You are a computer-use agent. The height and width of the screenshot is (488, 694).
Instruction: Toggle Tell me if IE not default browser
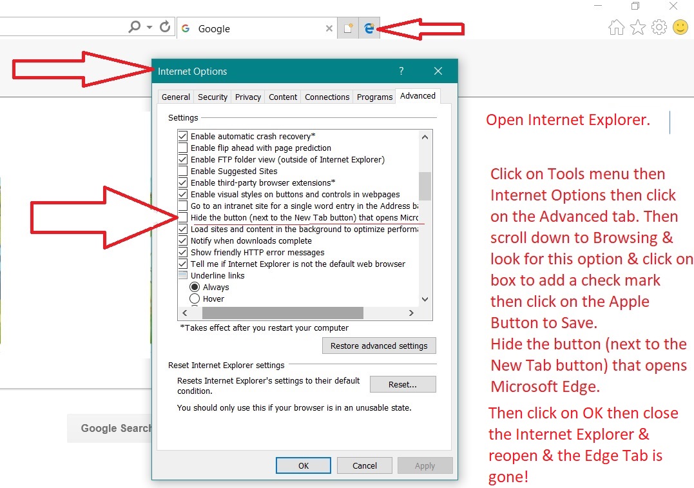click(183, 264)
